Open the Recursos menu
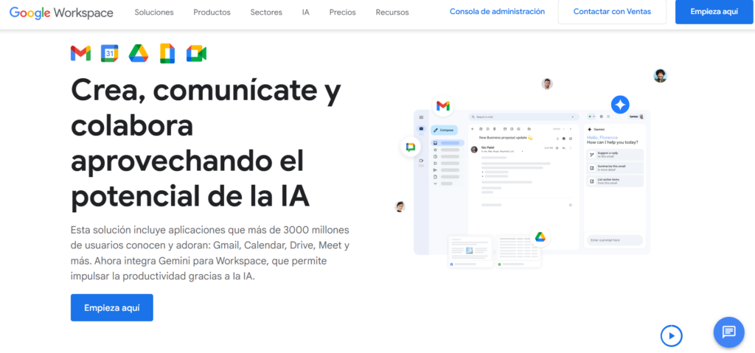 392,12
